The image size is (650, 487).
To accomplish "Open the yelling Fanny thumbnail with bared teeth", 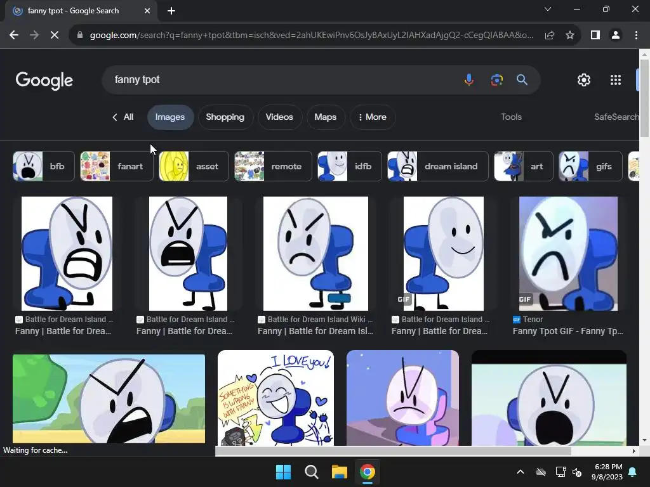I will point(67,254).
